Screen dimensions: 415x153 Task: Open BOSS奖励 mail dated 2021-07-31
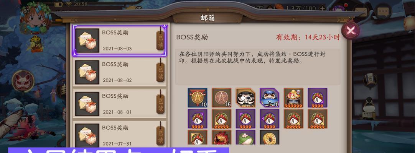(120, 134)
